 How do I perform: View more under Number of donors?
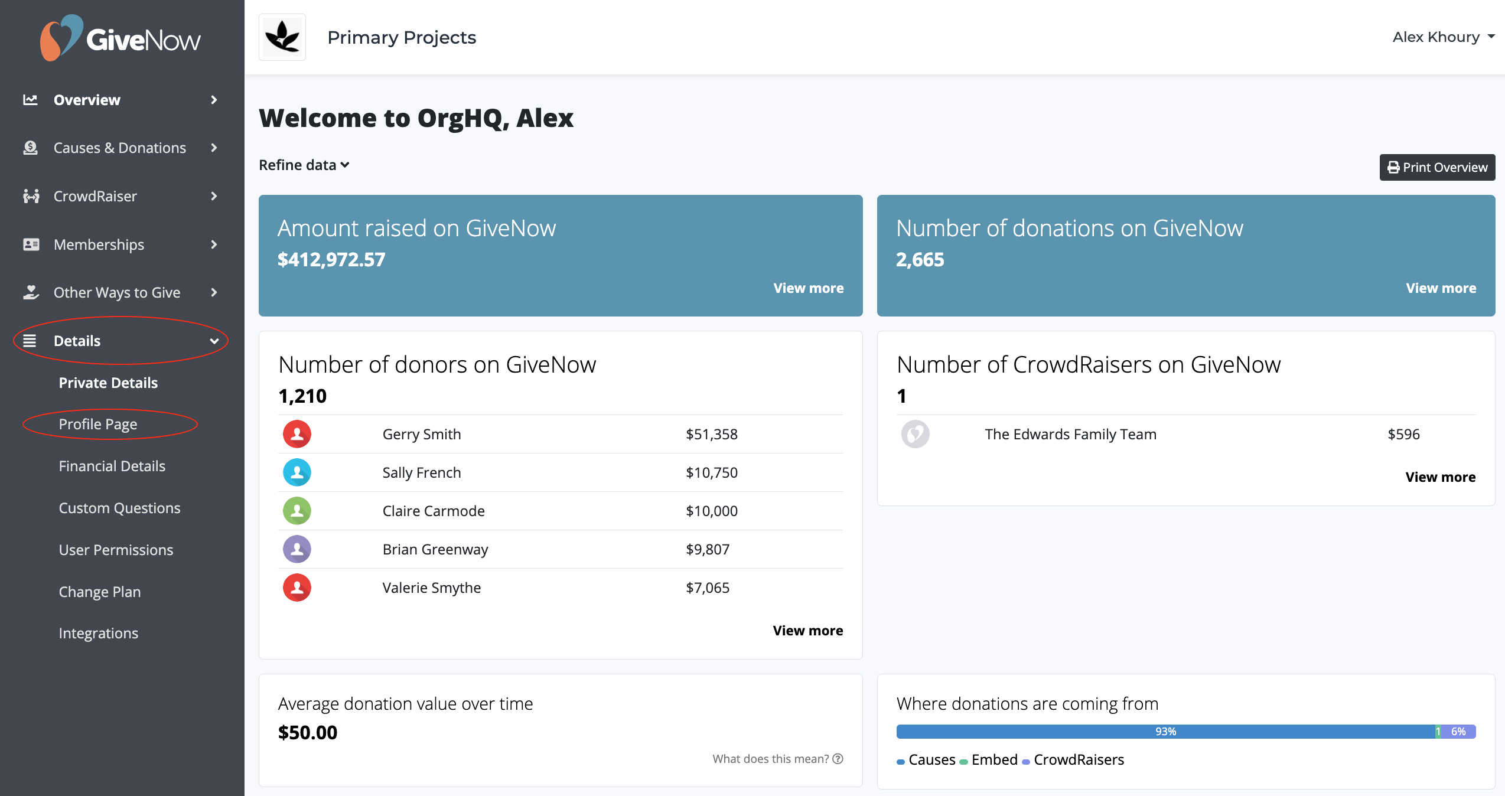tap(808, 631)
